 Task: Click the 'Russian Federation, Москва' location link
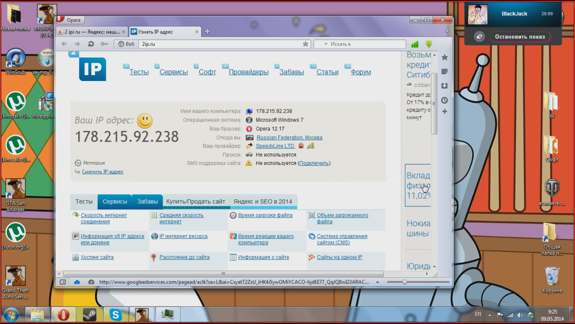[289, 138]
